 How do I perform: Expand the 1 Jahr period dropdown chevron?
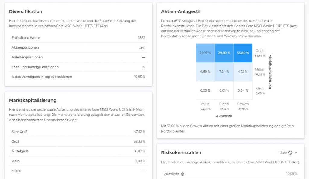tap(296, 153)
